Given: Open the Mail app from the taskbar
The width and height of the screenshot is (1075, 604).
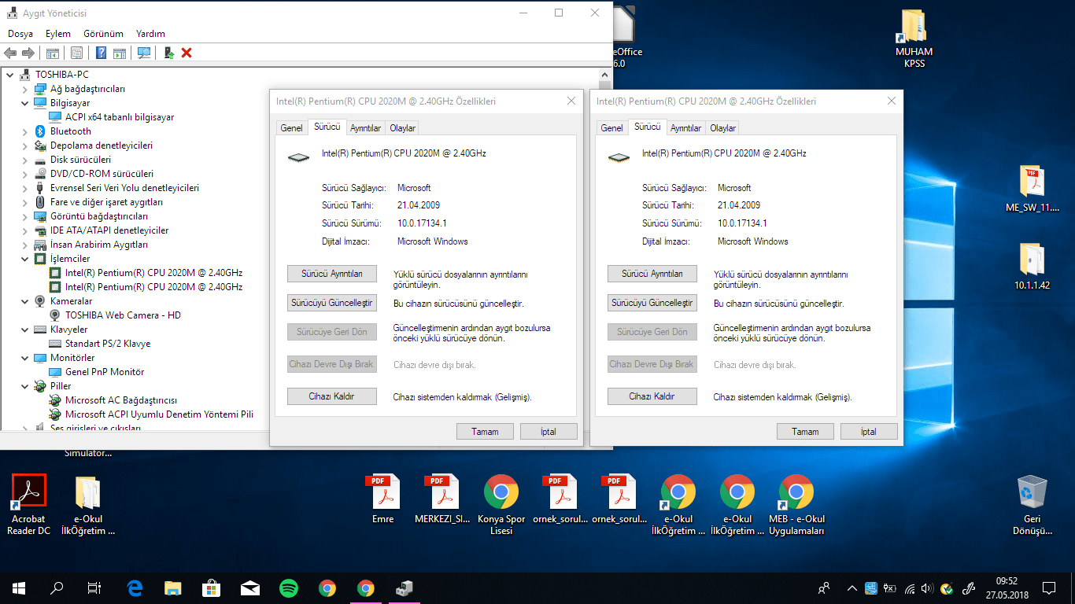Looking at the screenshot, I should 250,587.
